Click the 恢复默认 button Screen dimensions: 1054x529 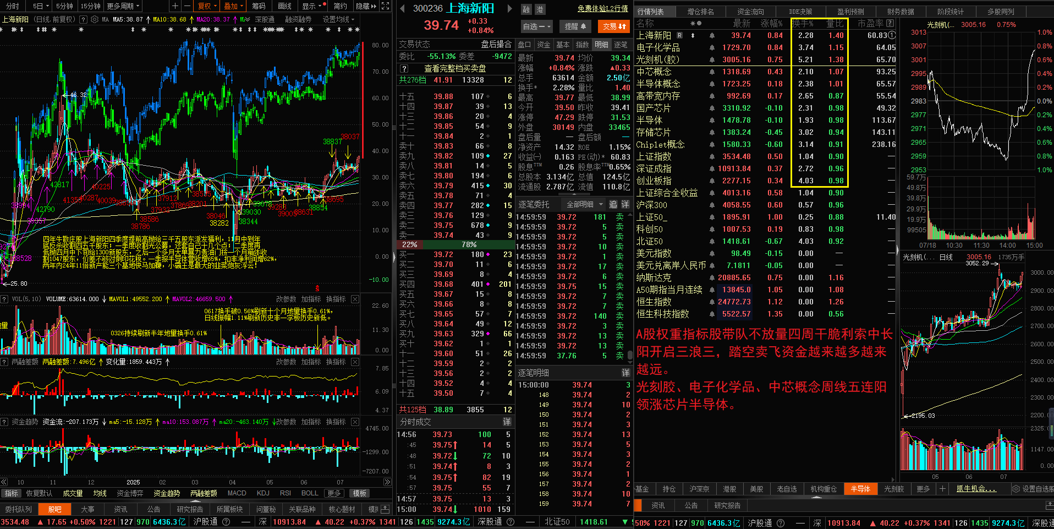click(39, 493)
